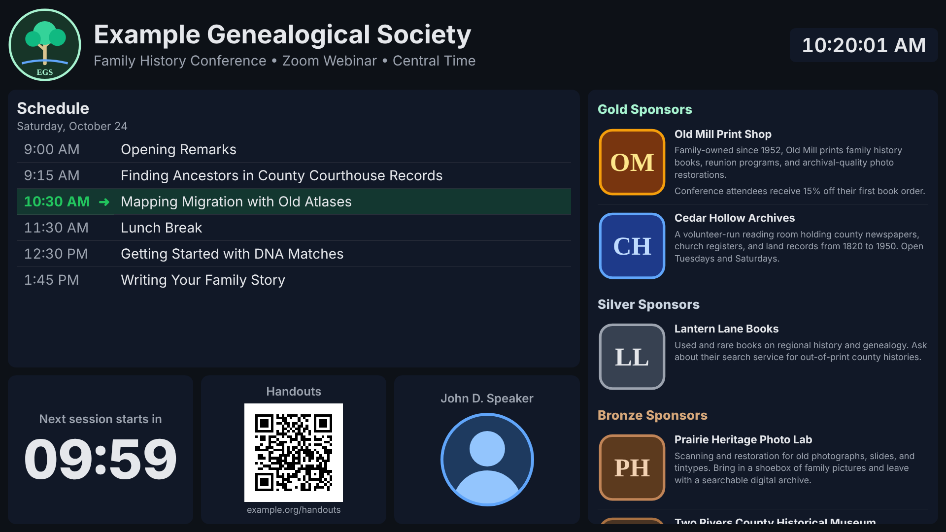Click the Next session starts in label
Screen dimensions: 946x532
[x=101, y=419]
